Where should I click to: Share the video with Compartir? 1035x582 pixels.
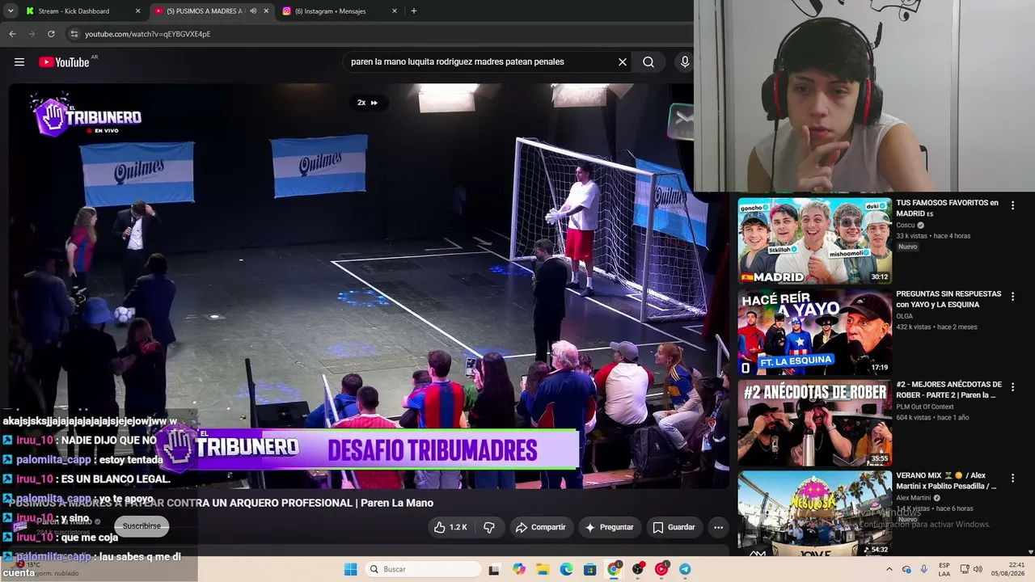pyautogui.click(x=541, y=527)
